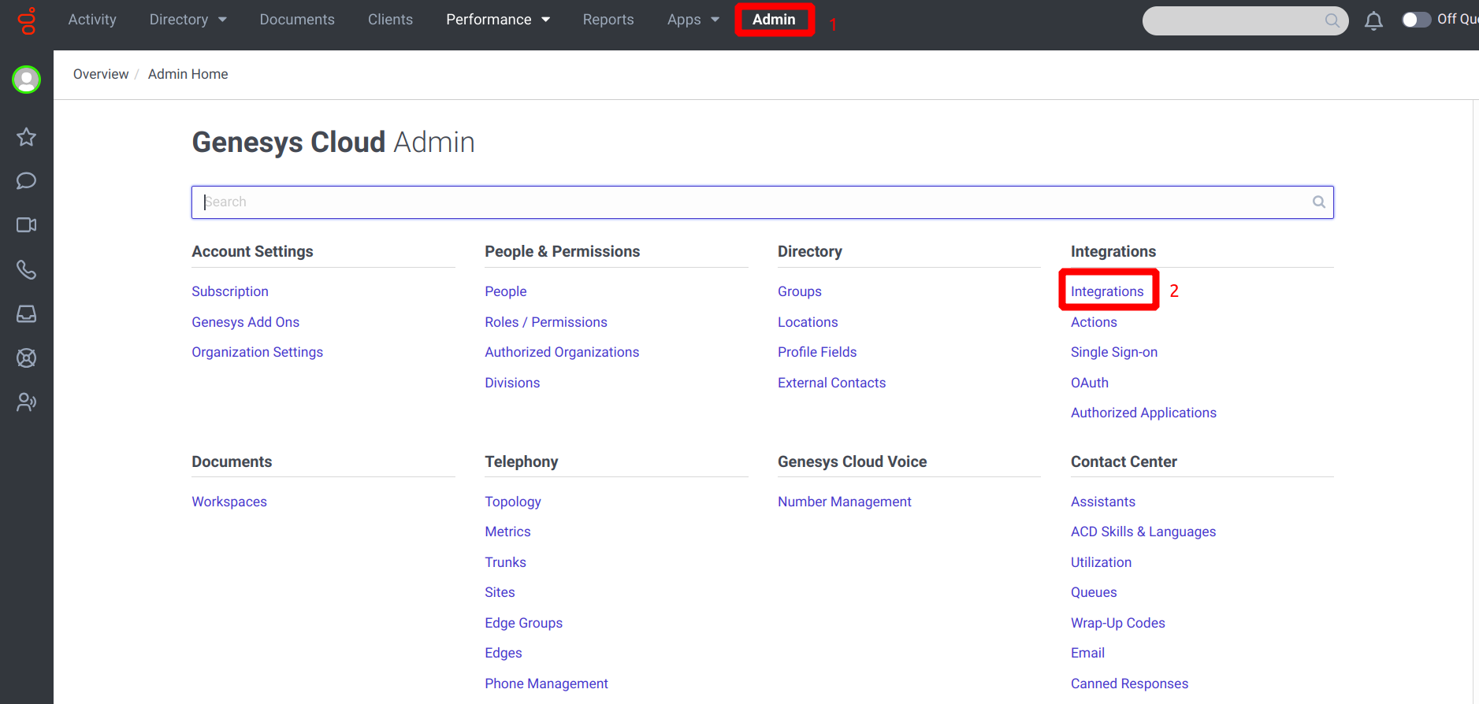Image resolution: width=1479 pixels, height=704 pixels.
Task: Expand the Performance dropdown menu
Action: point(498,20)
